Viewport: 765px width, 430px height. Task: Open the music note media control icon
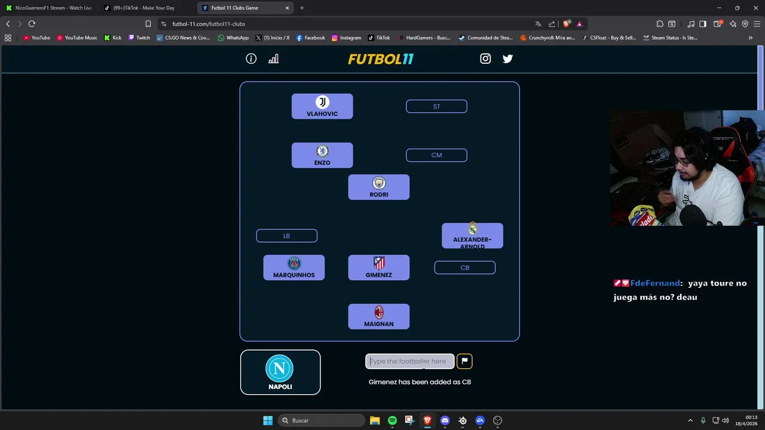coord(691,24)
